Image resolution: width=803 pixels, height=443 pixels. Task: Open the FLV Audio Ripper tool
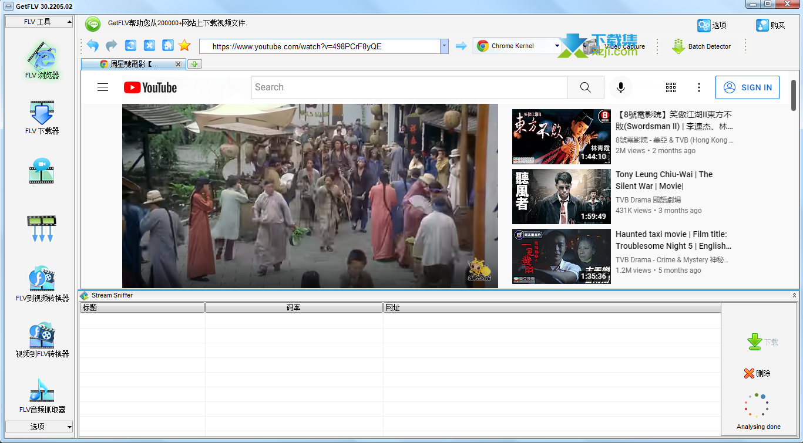pyautogui.click(x=42, y=396)
